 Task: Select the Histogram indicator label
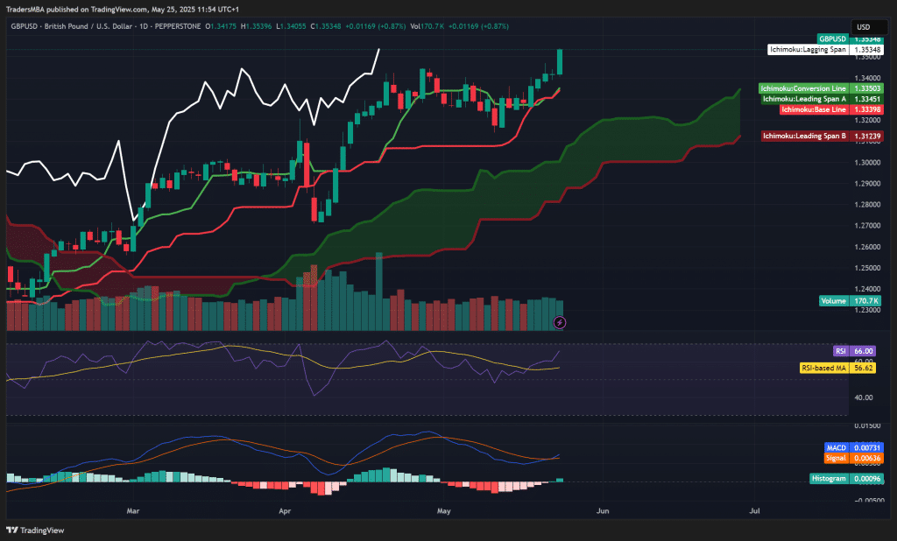829,479
